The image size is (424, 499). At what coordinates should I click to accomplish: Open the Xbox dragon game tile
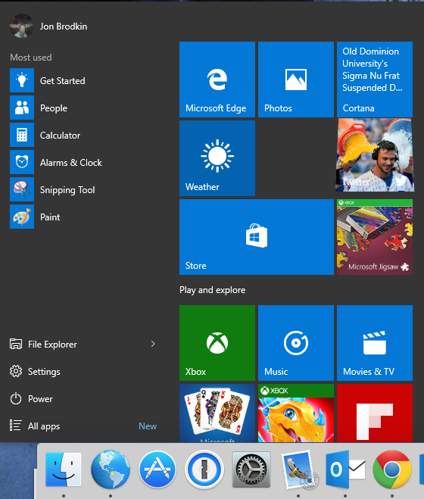click(x=296, y=413)
